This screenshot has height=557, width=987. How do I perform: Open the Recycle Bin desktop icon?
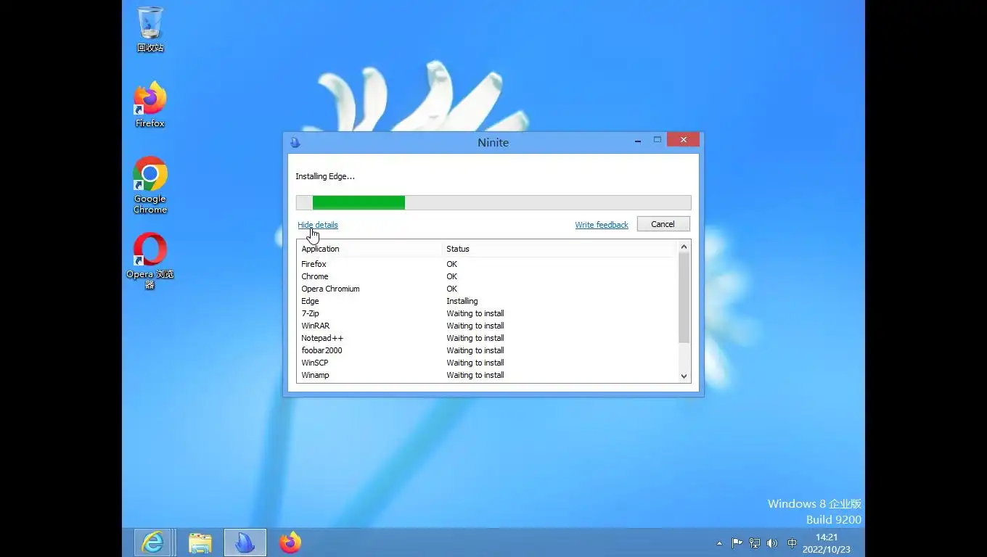coord(150,30)
